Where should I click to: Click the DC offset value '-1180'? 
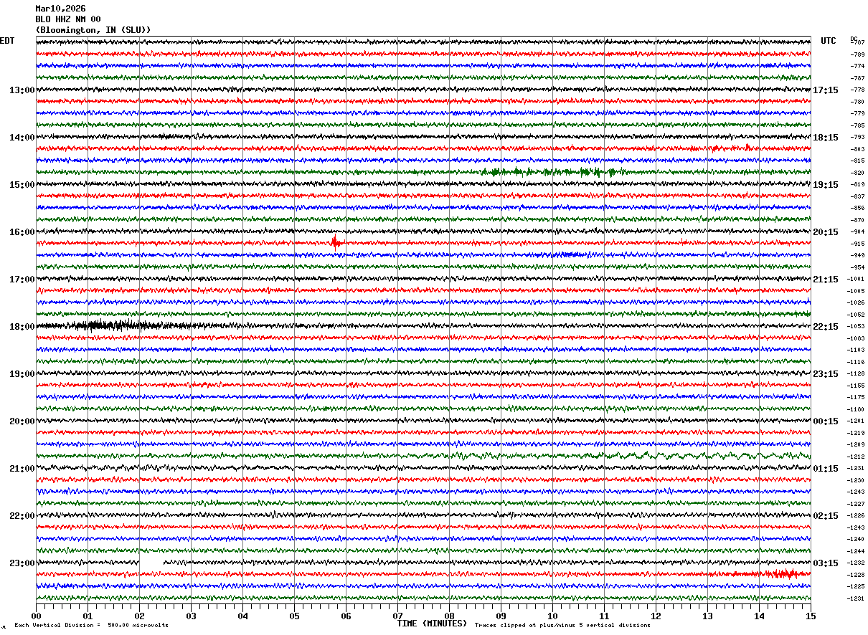856,409
